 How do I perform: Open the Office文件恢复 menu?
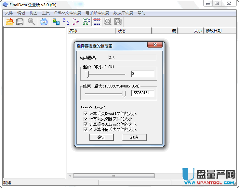pos(68,13)
